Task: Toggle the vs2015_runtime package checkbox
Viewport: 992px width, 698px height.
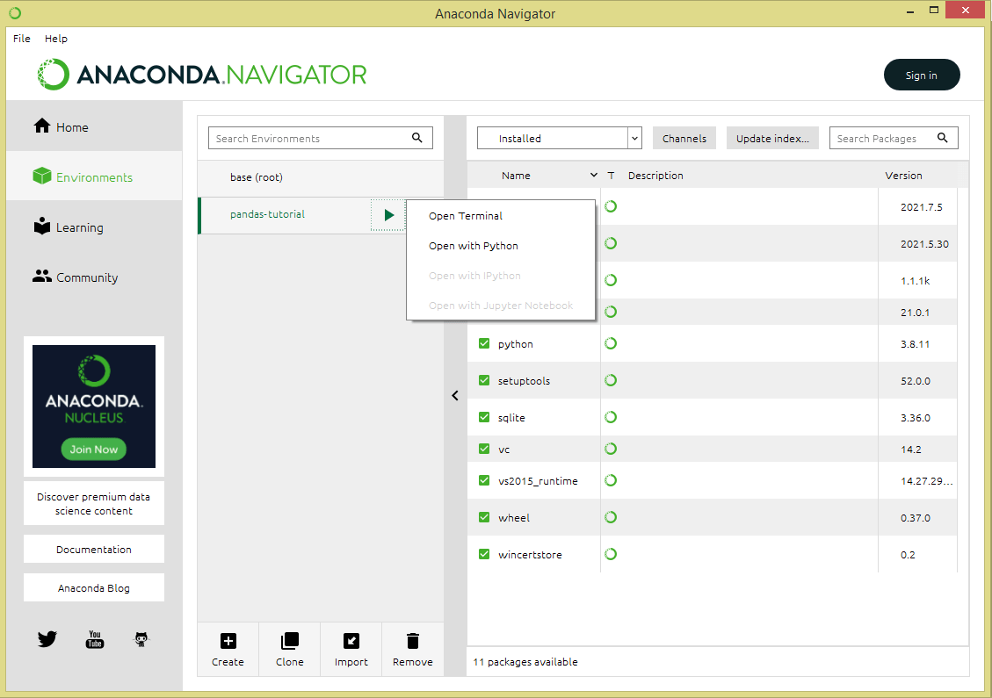Action: click(484, 480)
